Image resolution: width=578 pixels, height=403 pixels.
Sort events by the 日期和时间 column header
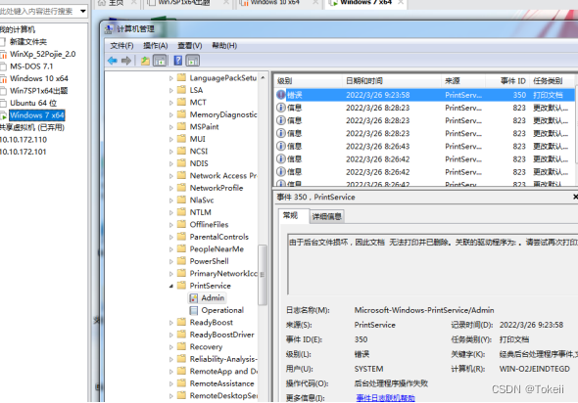pos(391,81)
